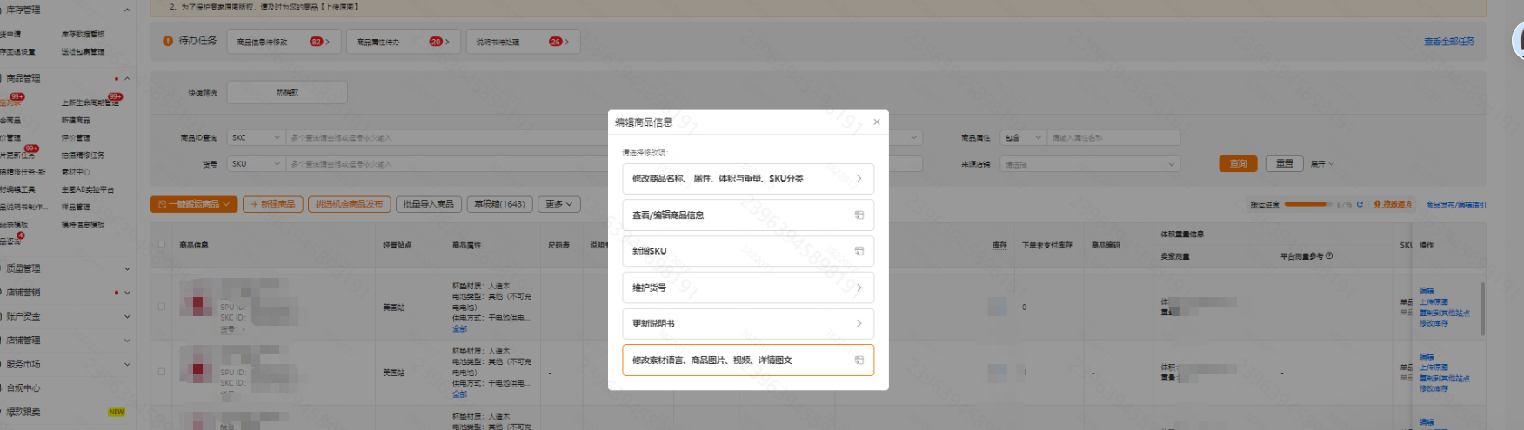Click 全部 link in first row attributes
Viewport: 1524px width, 430px height.
pos(459,328)
